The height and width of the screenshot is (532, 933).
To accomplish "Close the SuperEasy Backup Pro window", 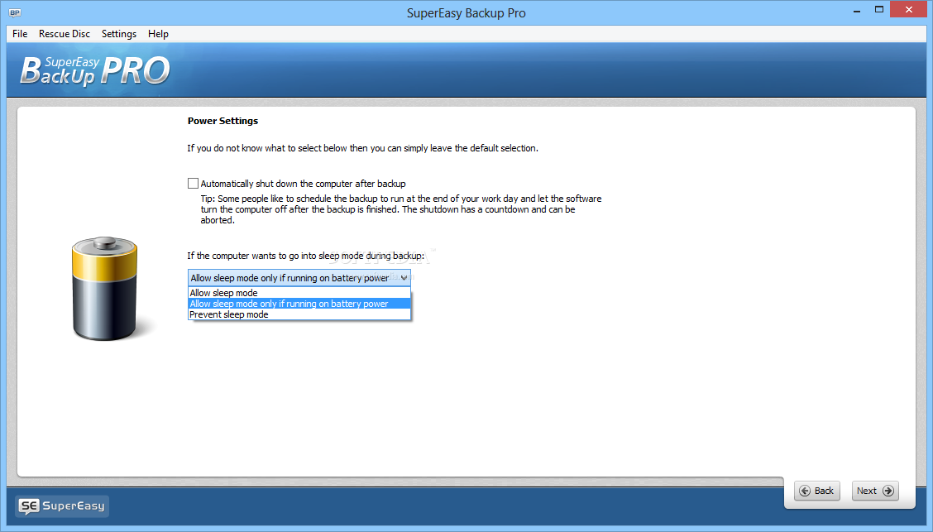I will [909, 10].
